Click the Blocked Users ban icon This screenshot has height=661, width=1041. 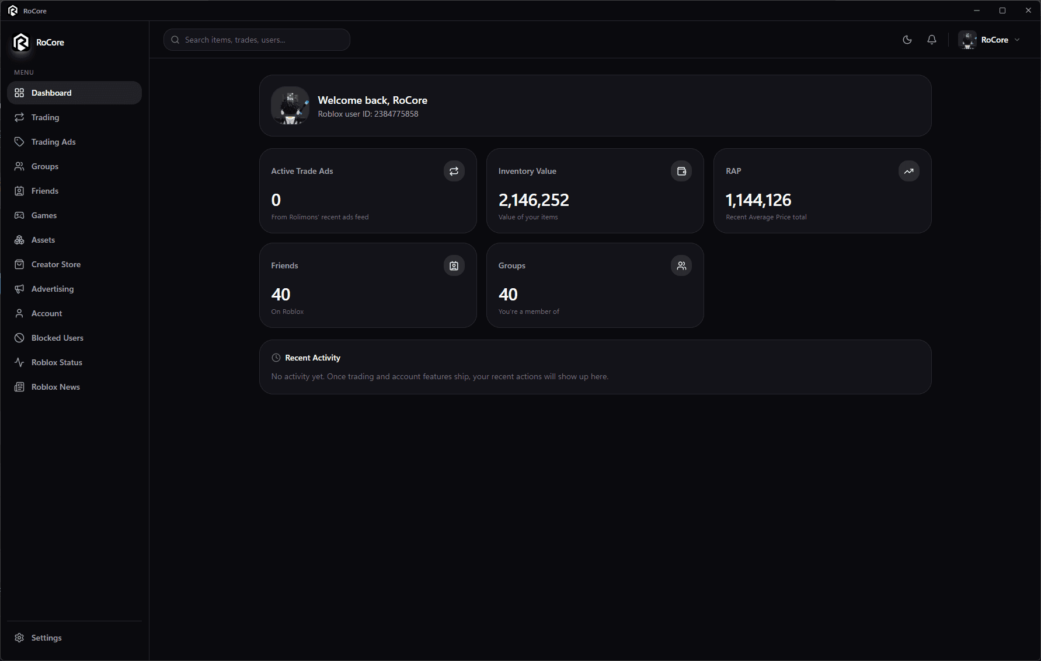point(19,338)
